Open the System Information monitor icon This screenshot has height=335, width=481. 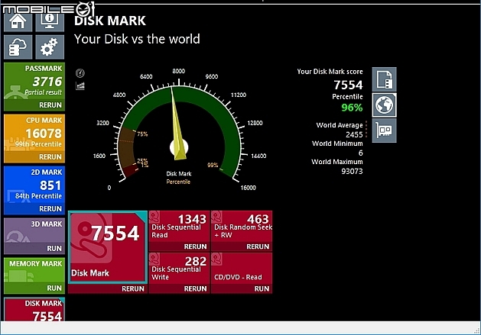(50, 21)
